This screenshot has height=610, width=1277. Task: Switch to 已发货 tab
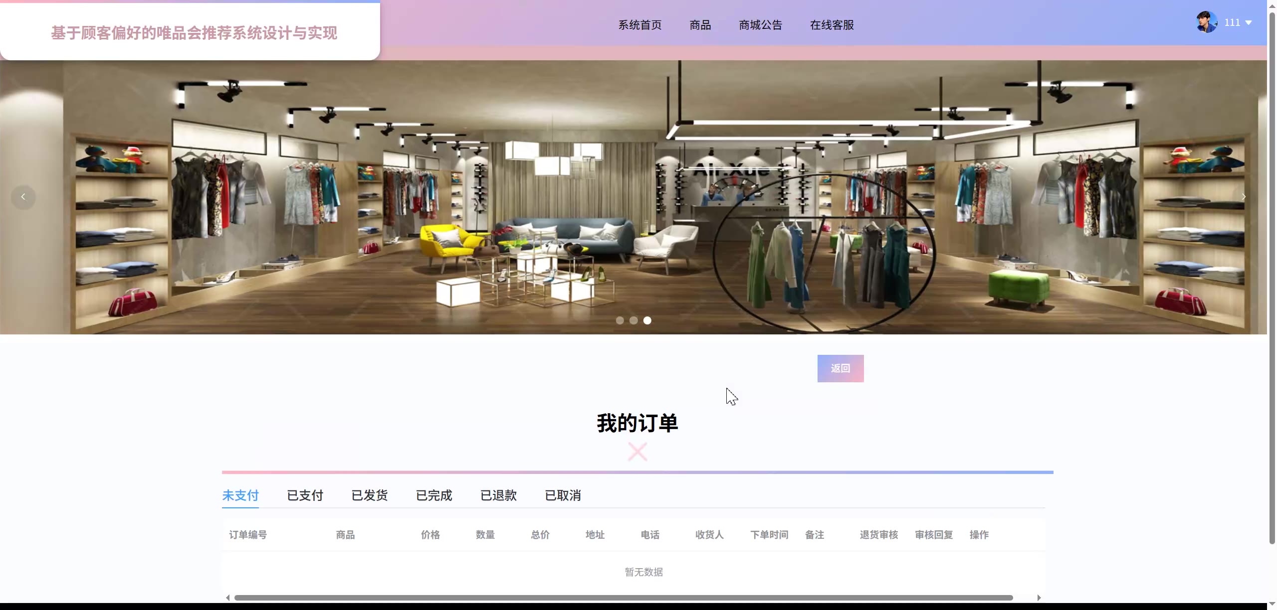point(369,495)
